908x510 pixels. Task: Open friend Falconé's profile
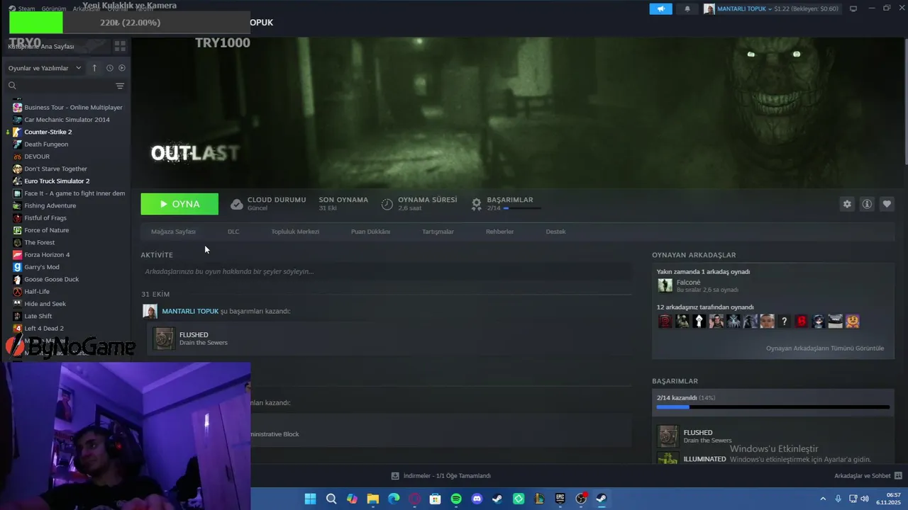688,283
